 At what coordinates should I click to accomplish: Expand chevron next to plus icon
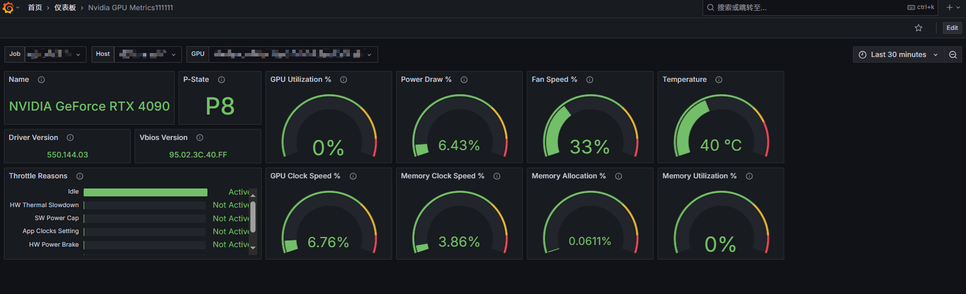tap(958, 7)
